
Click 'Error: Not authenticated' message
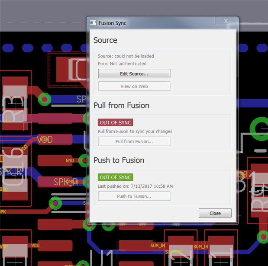pyautogui.click(x=122, y=64)
